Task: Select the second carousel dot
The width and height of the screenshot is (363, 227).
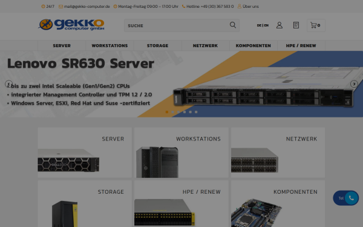Action: click(x=172, y=112)
